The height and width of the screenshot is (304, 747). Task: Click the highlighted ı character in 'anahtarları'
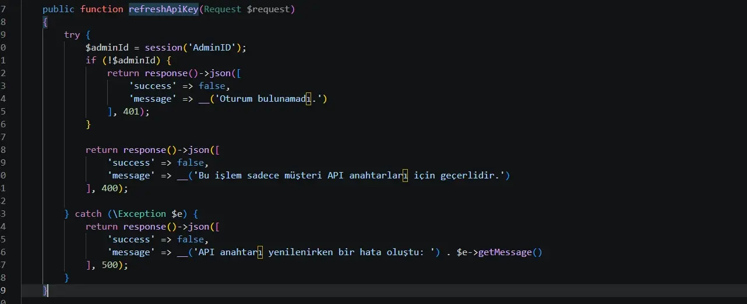tap(406, 176)
